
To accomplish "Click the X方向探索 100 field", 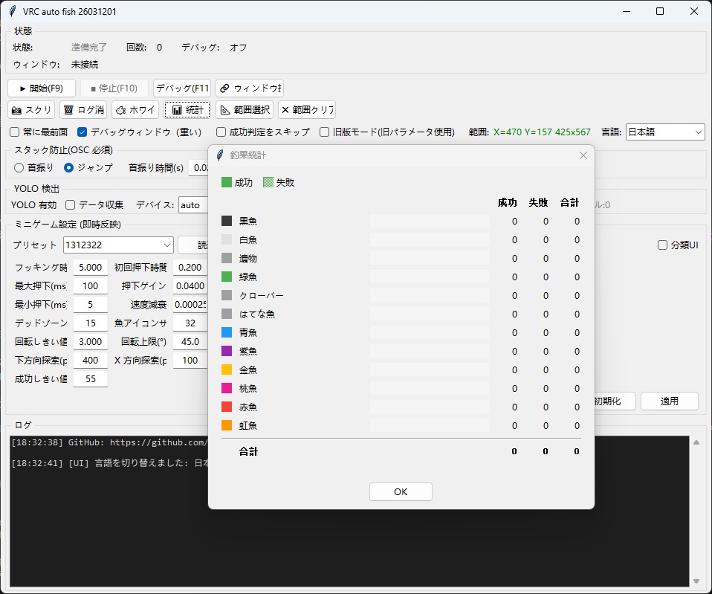I will [x=190, y=361].
